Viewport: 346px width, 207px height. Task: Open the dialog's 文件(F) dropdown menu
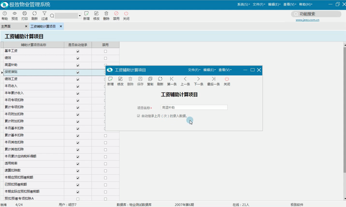pos(194,70)
